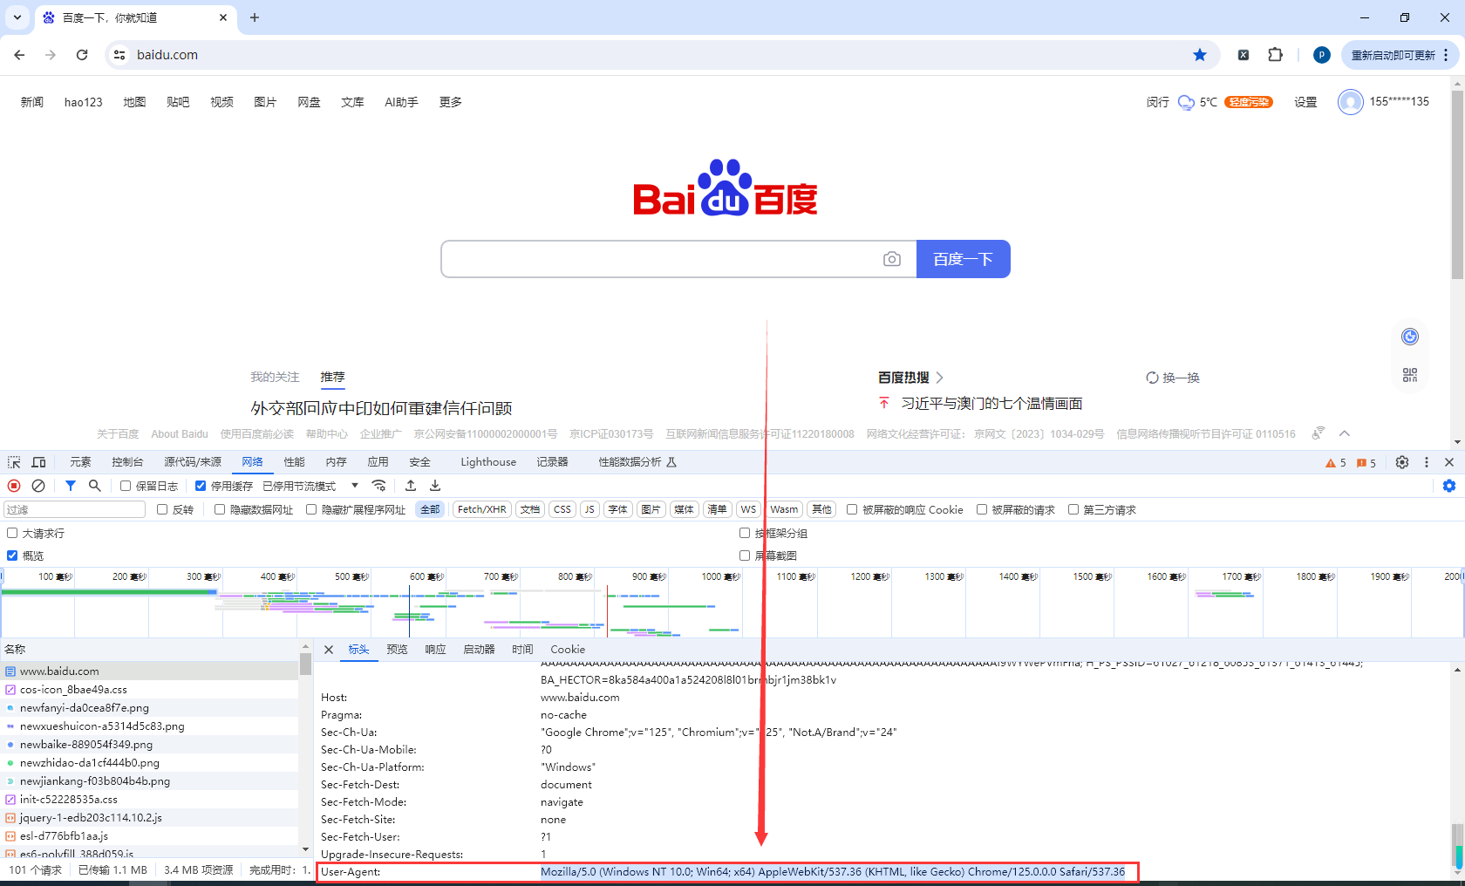Open the 已停用节流模式 throttling dropdown

click(310, 486)
